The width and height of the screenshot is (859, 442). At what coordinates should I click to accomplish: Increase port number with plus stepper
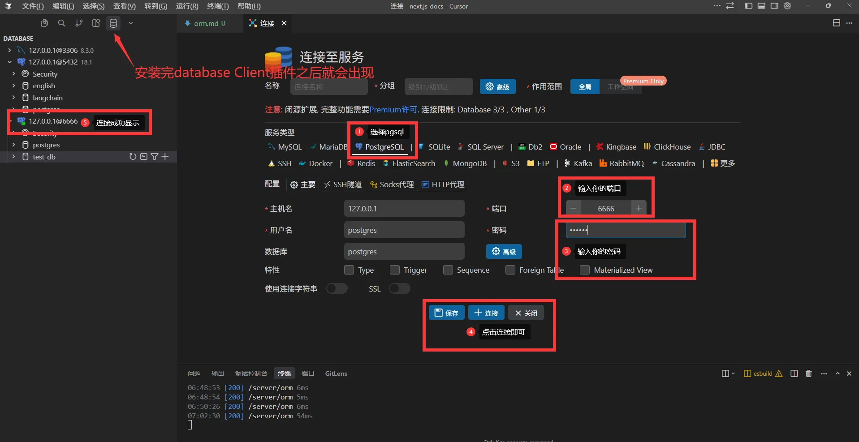click(639, 208)
